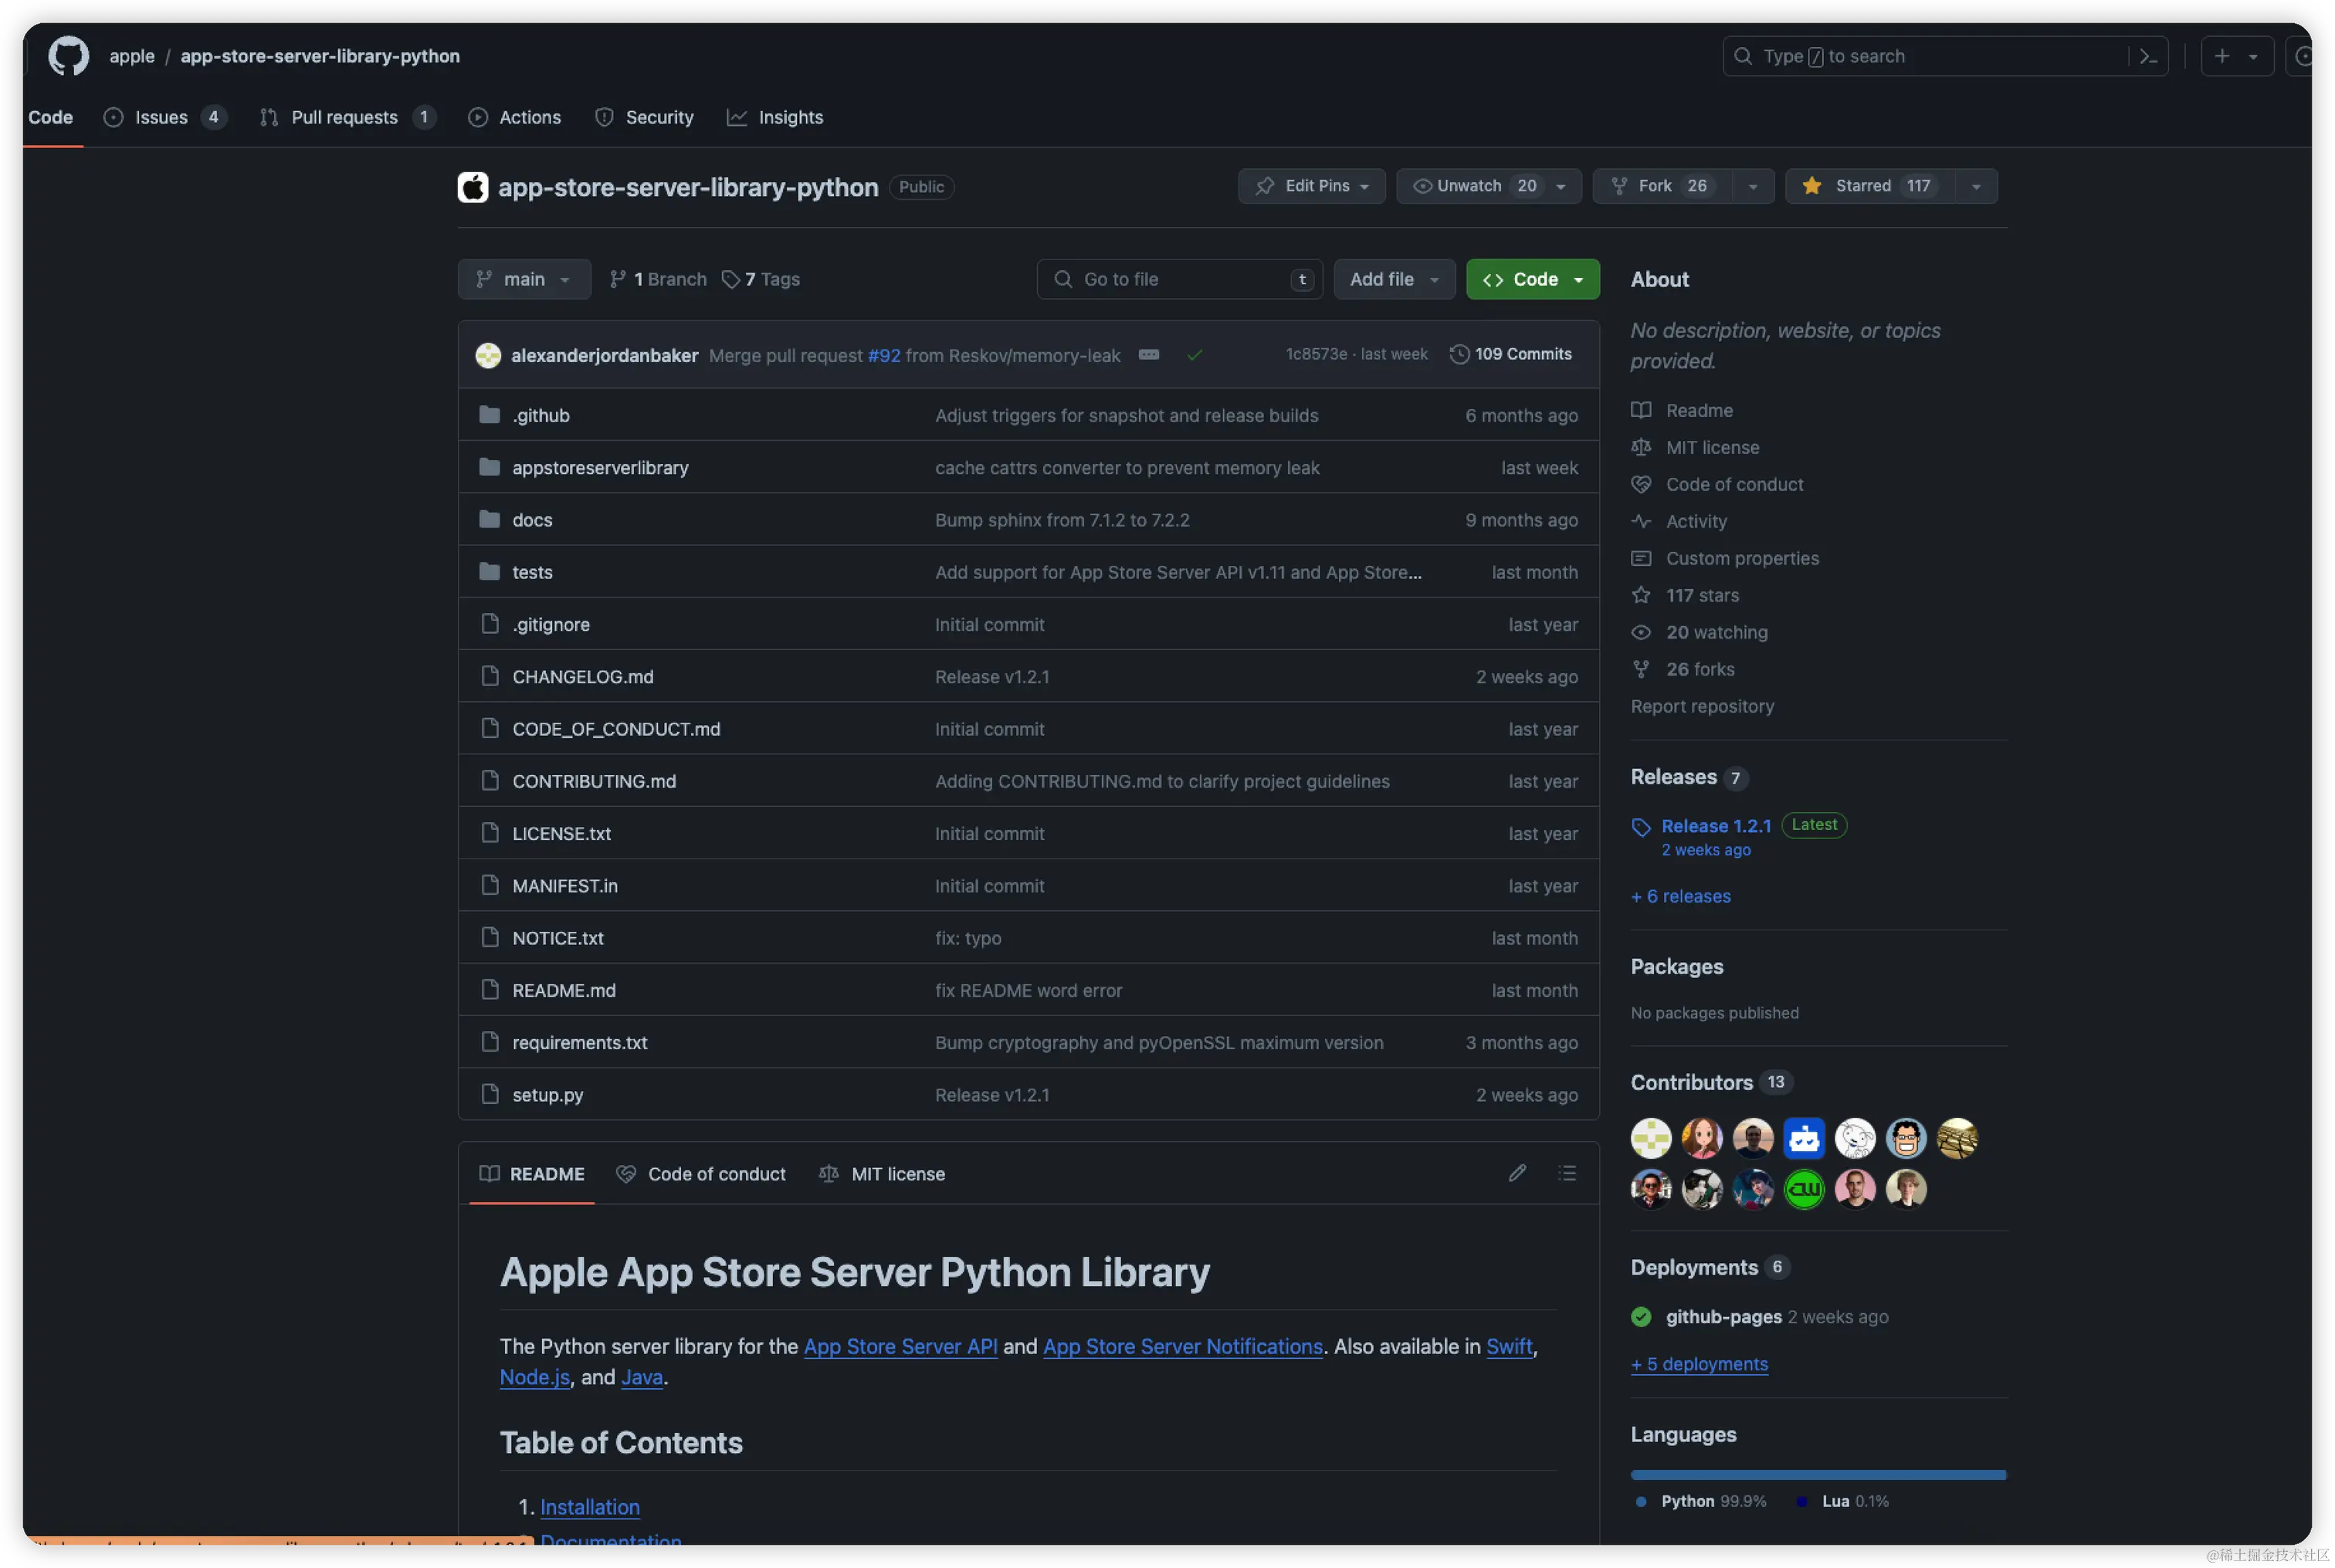
Task: Click the .github folder icon
Action: [489, 415]
